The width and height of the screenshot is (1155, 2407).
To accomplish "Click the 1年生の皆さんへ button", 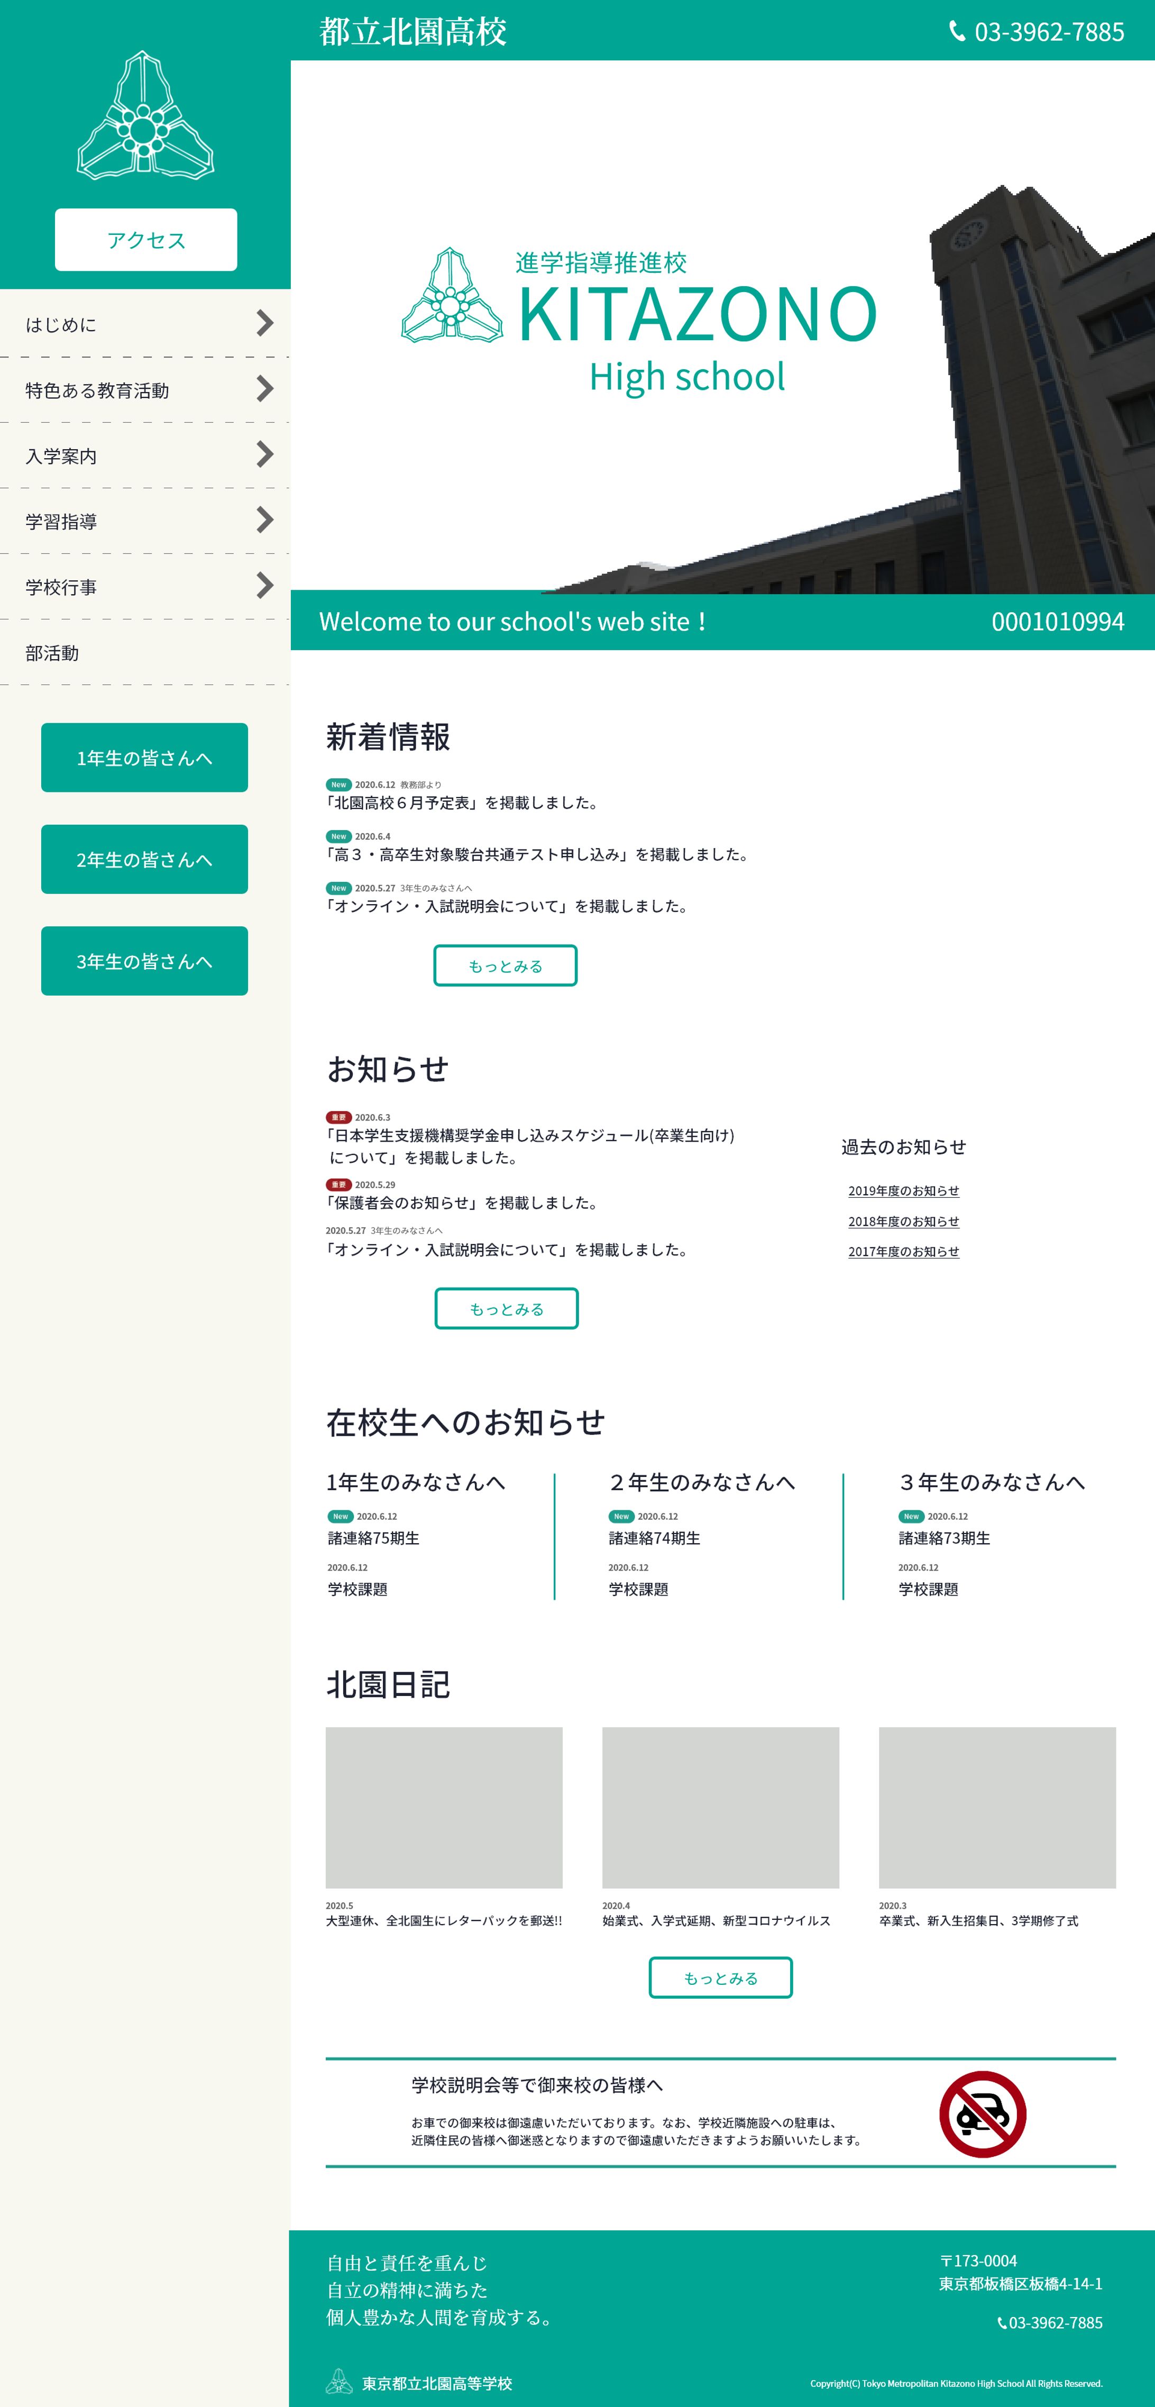I will click(145, 758).
